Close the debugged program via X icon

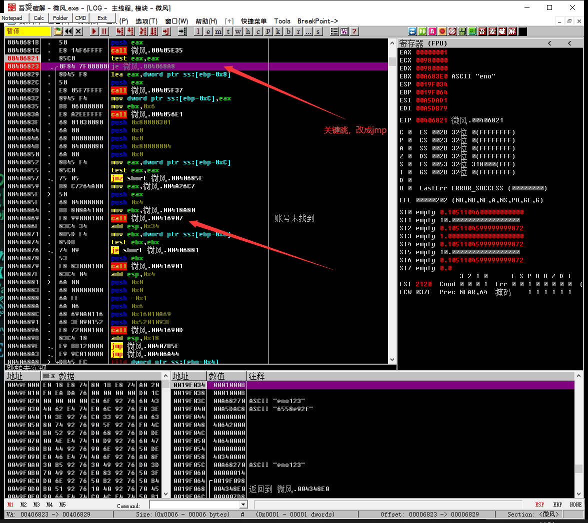78,31
